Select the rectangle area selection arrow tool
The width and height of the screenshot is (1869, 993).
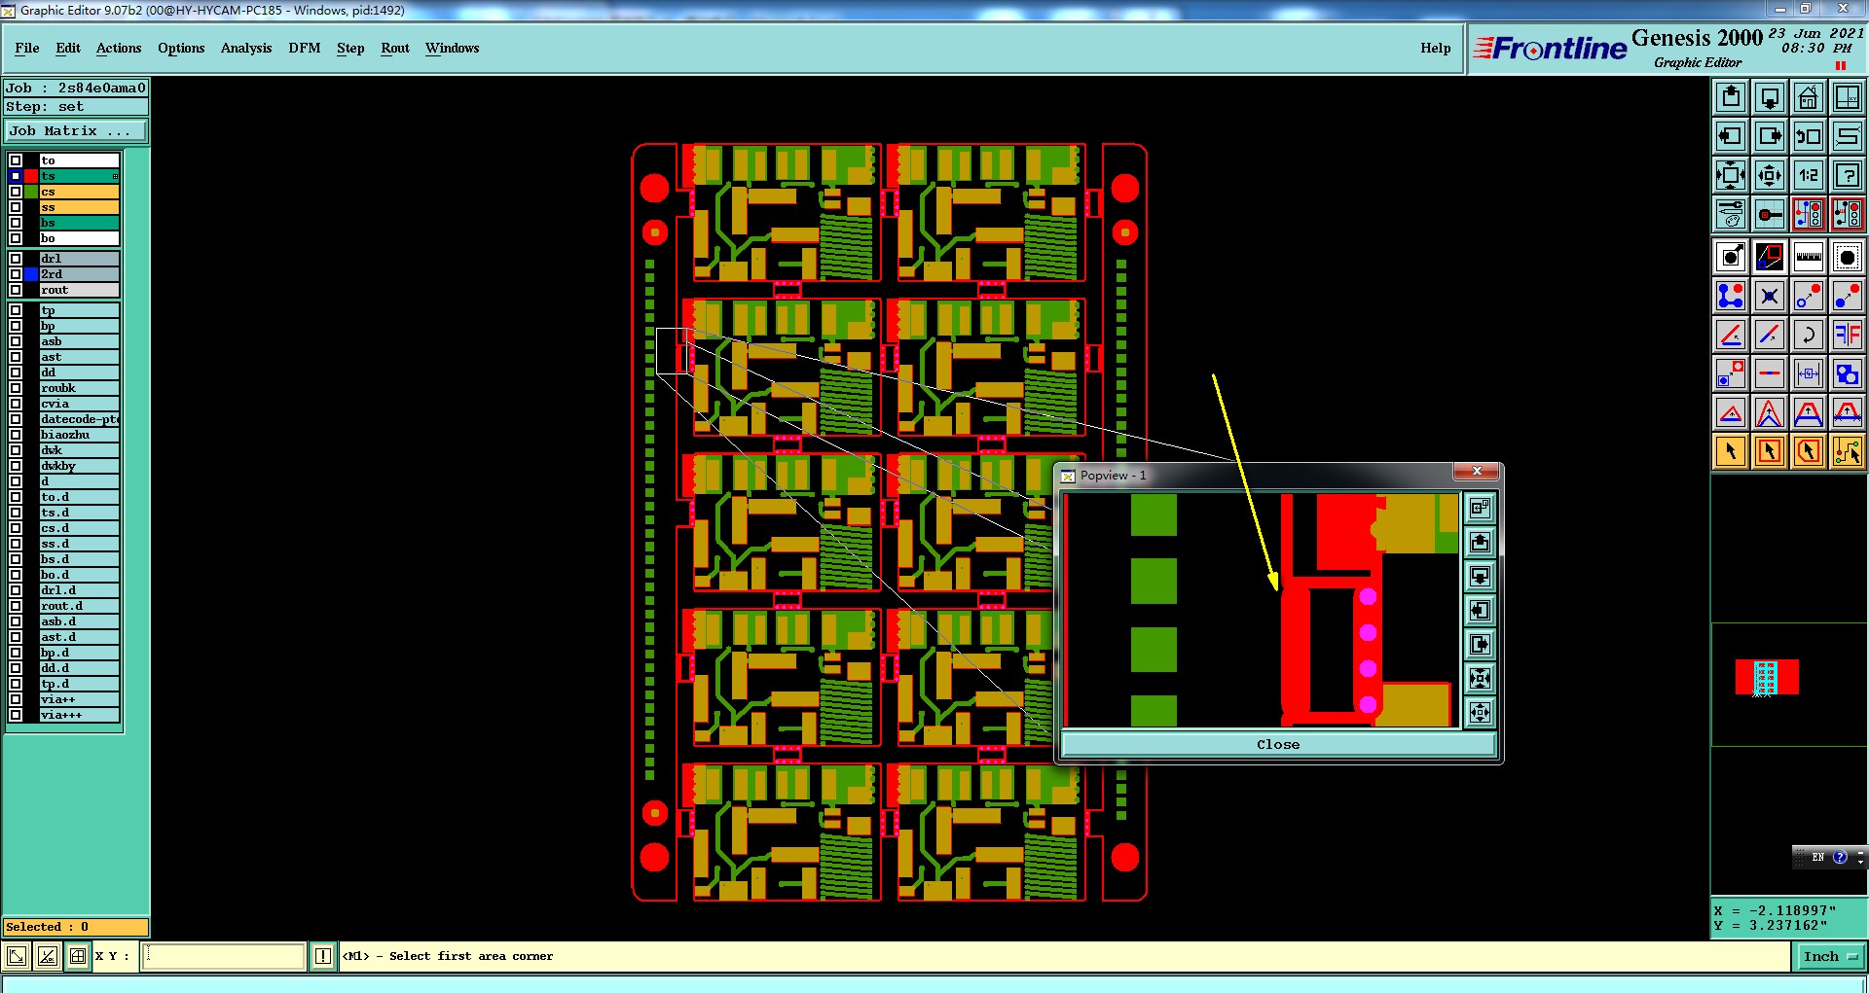(1770, 451)
